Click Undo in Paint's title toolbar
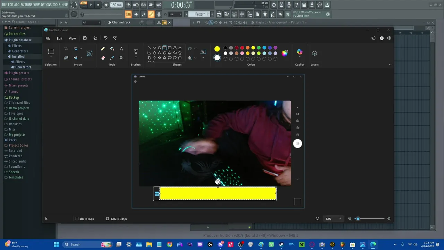This screenshot has height=250, width=444. (105, 38)
